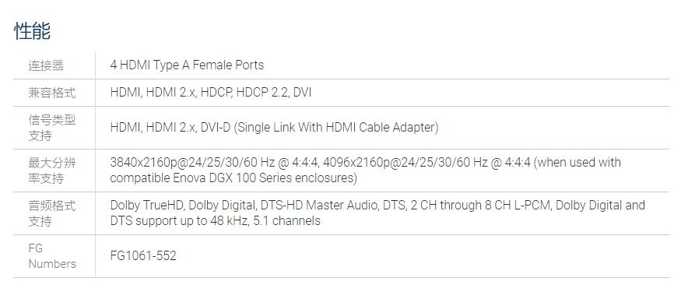Select the 最大分辨率支持 row label
The width and height of the screenshot is (681, 292).
pyautogui.click(x=52, y=171)
